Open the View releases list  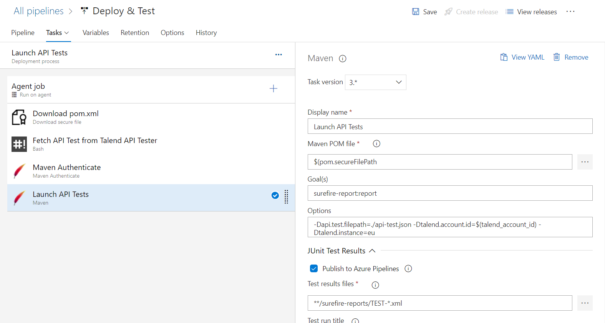point(531,12)
